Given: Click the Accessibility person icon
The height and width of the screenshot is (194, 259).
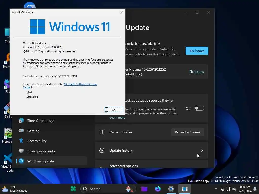Looking at the screenshot, I should click(21, 141).
